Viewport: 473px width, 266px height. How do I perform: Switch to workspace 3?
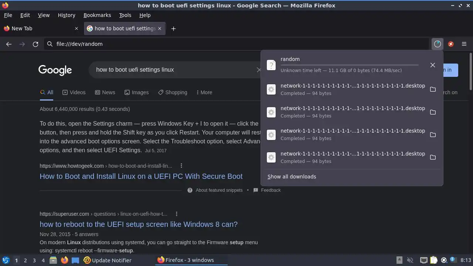pos(34,260)
